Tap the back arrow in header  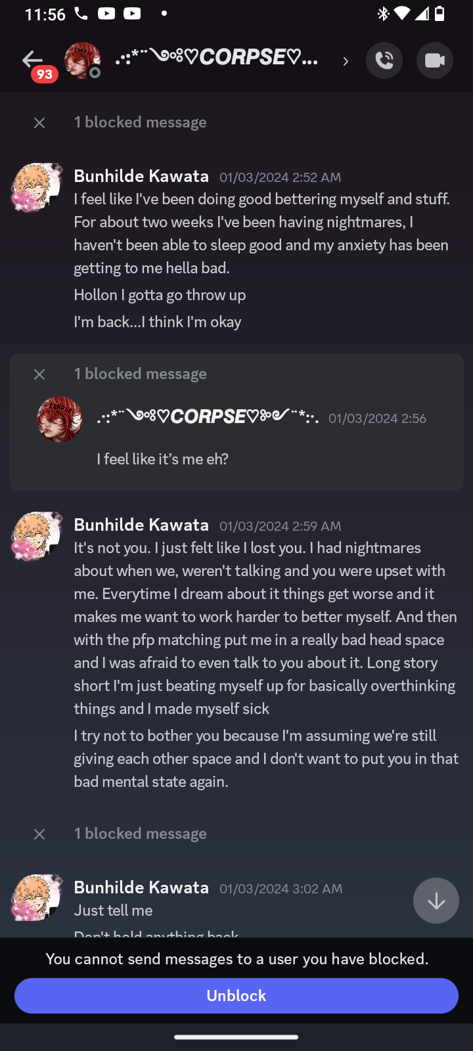[32, 60]
